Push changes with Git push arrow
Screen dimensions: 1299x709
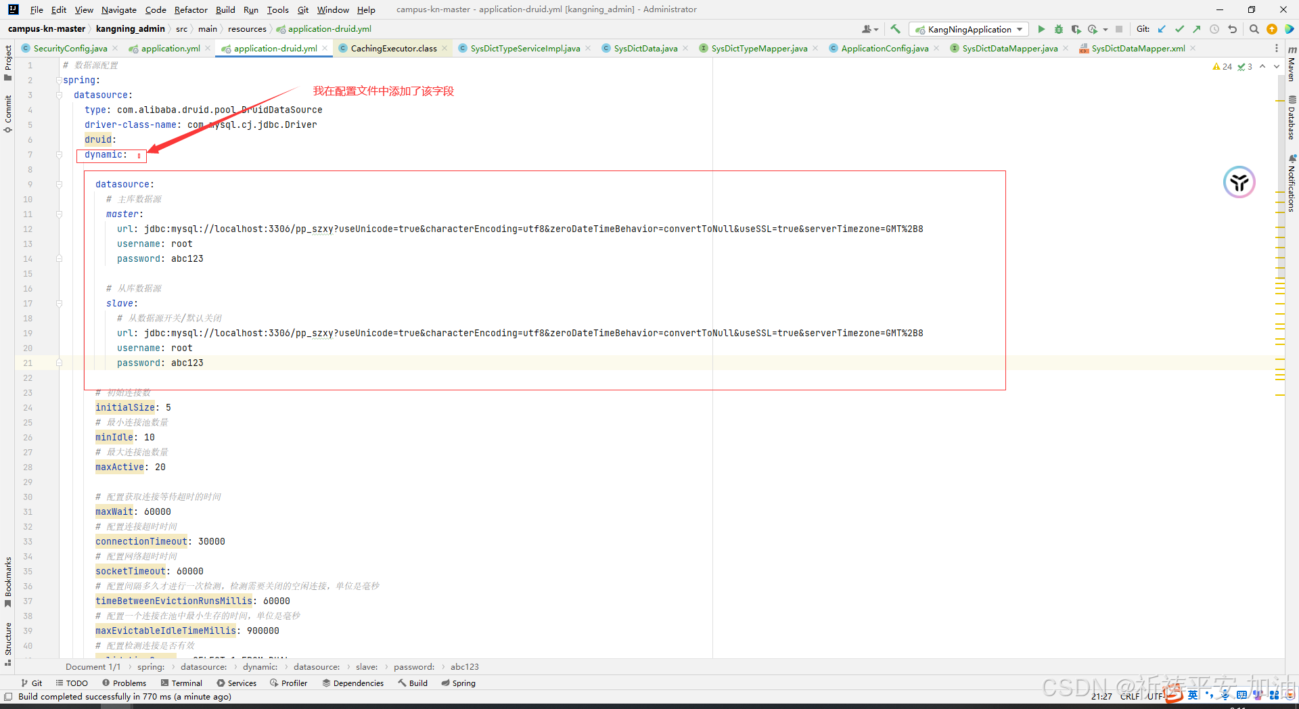pyautogui.click(x=1196, y=29)
